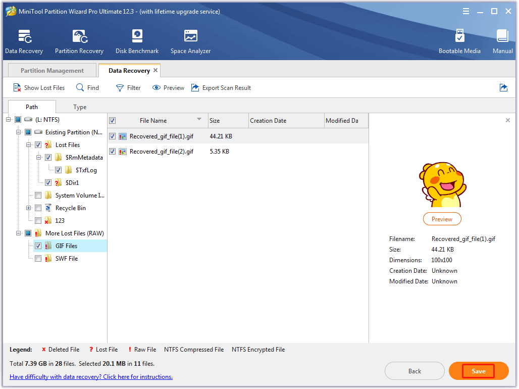
Task: Switch to the Partition Management tab
Action: coord(51,70)
